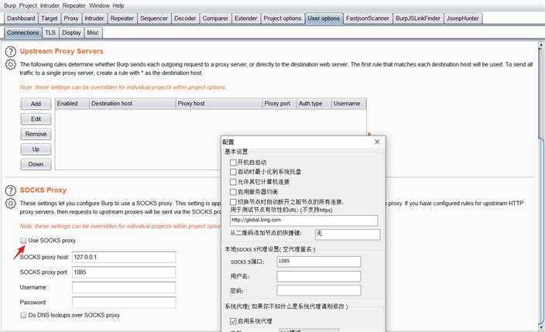Open the Intruder menu

coord(50,5)
